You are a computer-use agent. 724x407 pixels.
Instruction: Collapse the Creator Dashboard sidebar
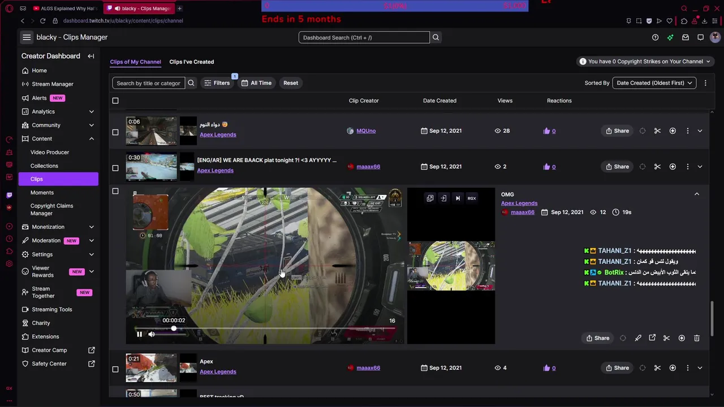(x=90, y=56)
